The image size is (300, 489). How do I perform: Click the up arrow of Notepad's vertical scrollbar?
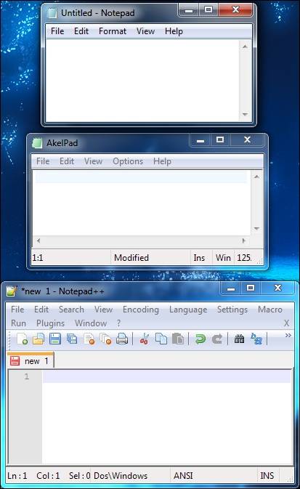(x=245, y=47)
